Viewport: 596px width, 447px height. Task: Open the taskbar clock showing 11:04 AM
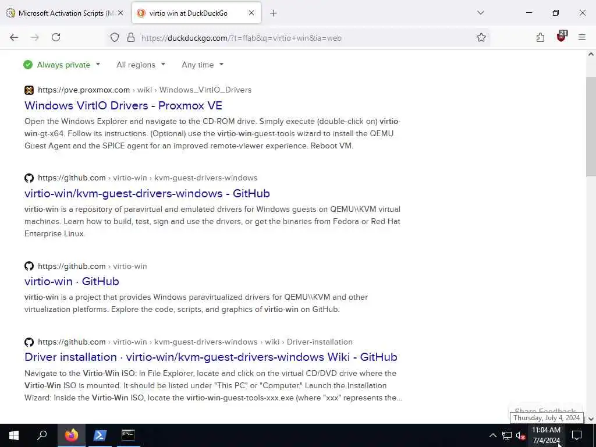click(x=546, y=435)
